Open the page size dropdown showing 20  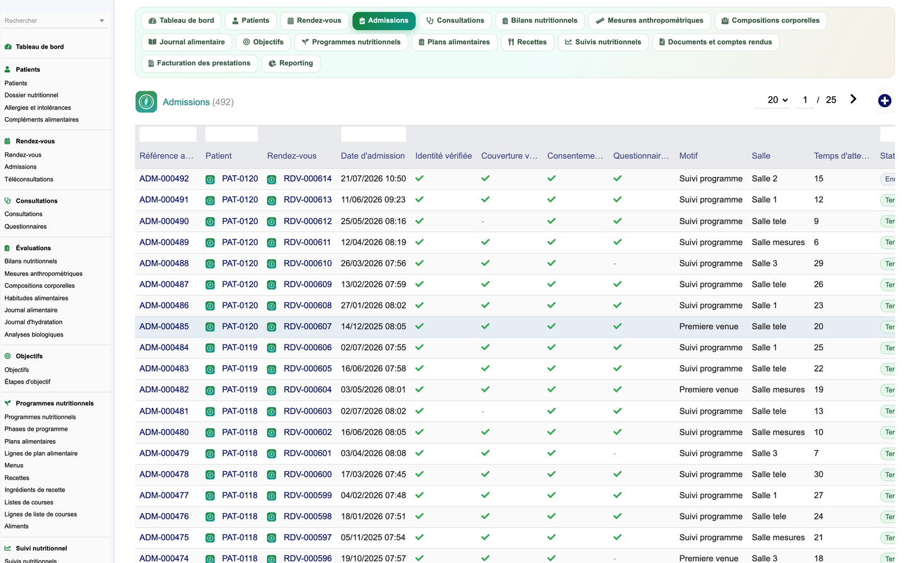point(772,100)
